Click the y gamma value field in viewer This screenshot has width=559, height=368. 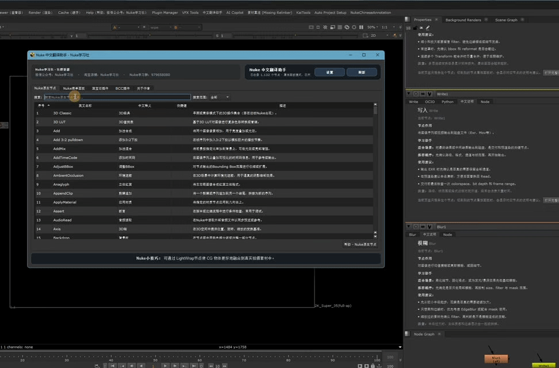(80, 36)
